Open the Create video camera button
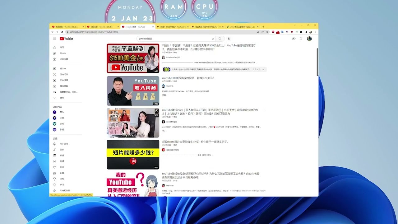This screenshot has height=224, width=398. click(x=294, y=39)
